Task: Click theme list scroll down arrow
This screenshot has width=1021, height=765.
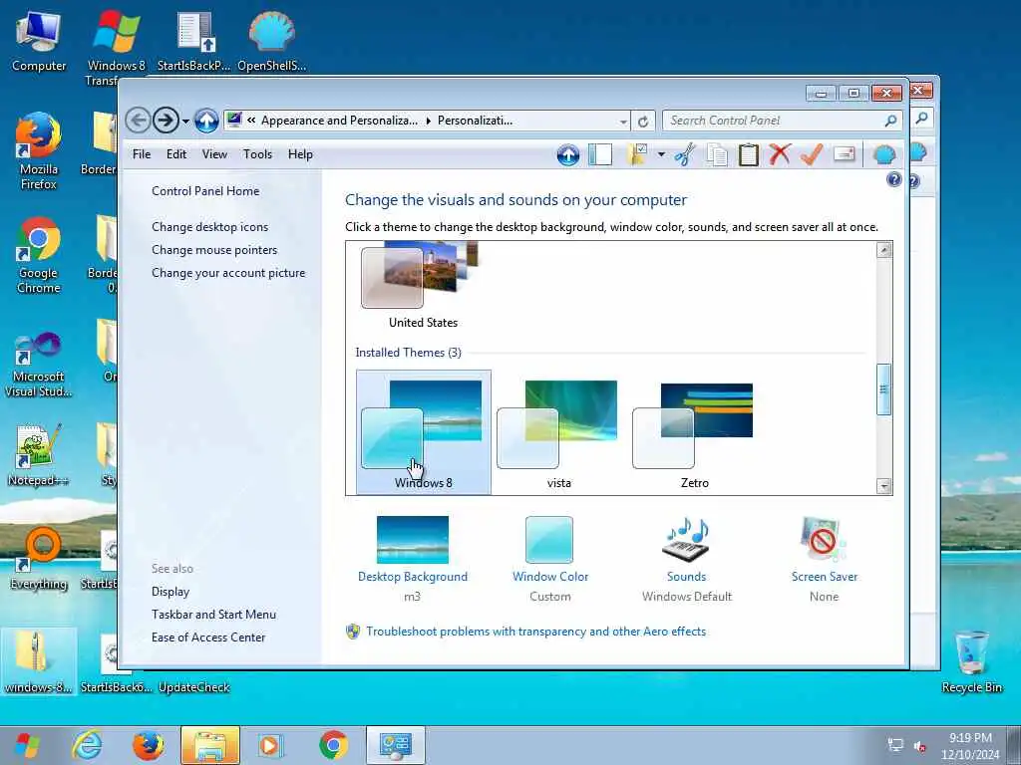Action: (x=883, y=486)
